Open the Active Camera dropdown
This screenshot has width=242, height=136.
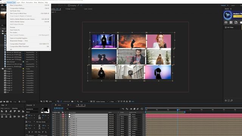point(102,102)
